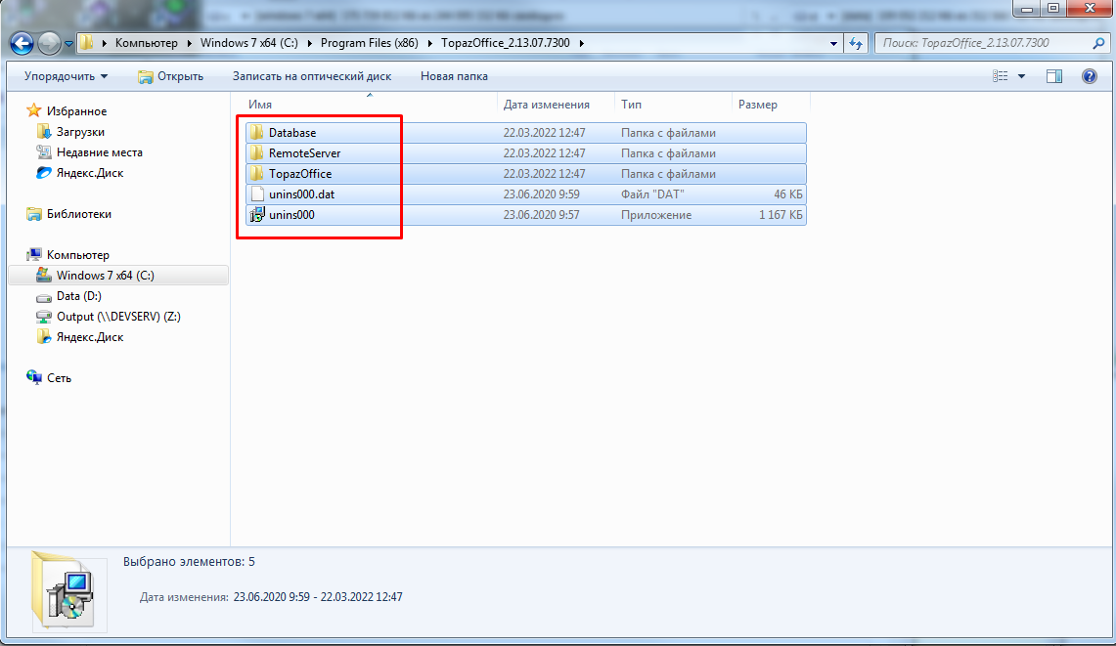1116x646 pixels.
Task: Click the 1 167 КБ size cell
Action: [781, 215]
